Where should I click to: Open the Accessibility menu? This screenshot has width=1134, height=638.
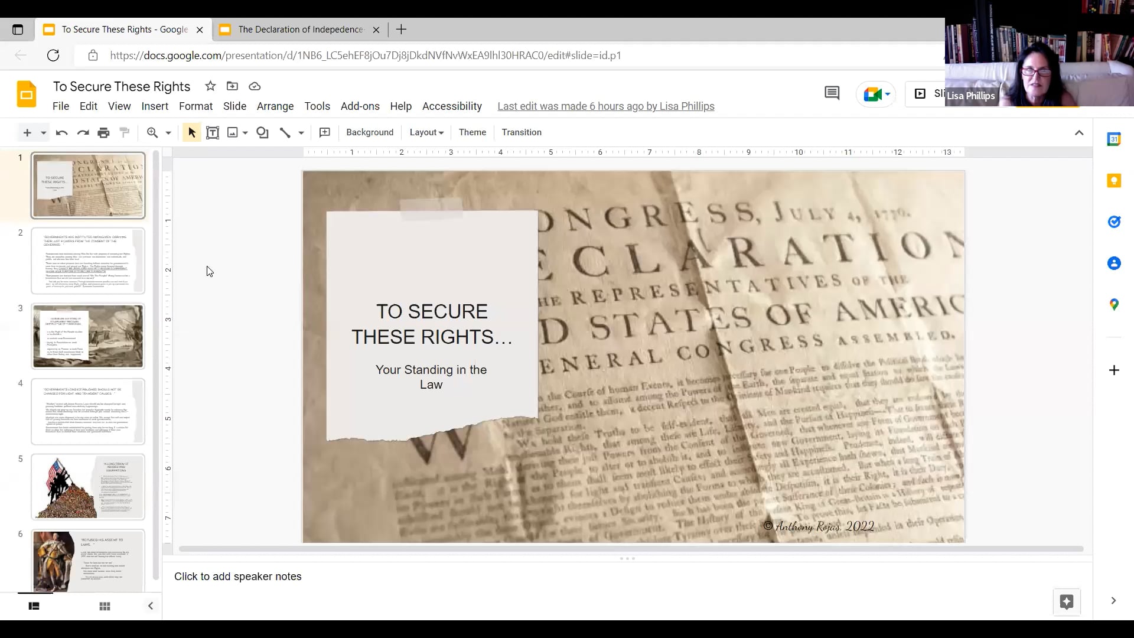[x=452, y=106]
